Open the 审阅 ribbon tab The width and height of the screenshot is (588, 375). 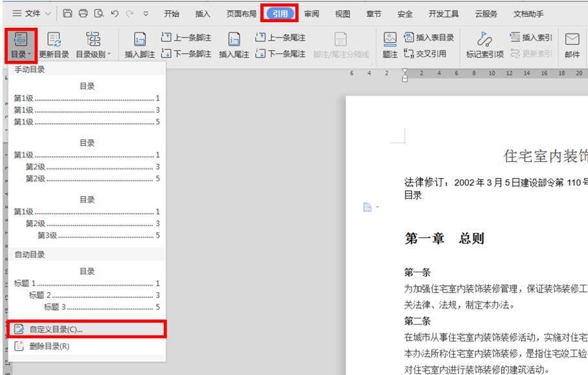click(x=312, y=14)
